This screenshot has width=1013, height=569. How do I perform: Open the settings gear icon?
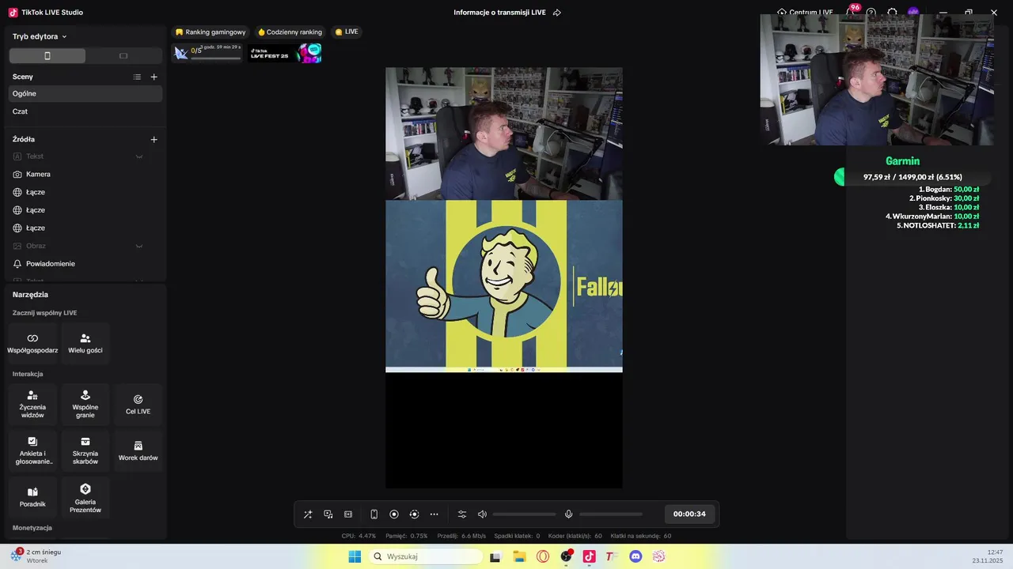(x=893, y=13)
